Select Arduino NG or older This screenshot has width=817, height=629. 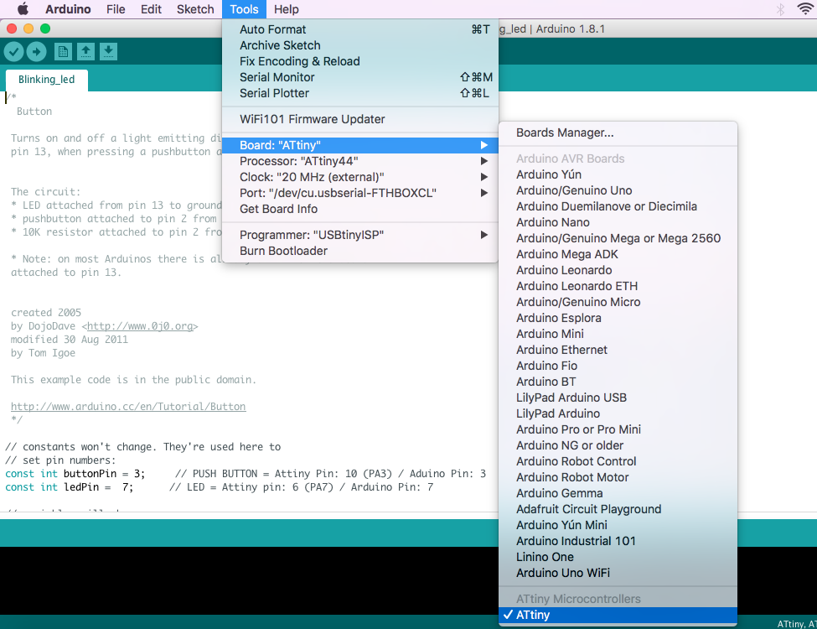point(618,444)
